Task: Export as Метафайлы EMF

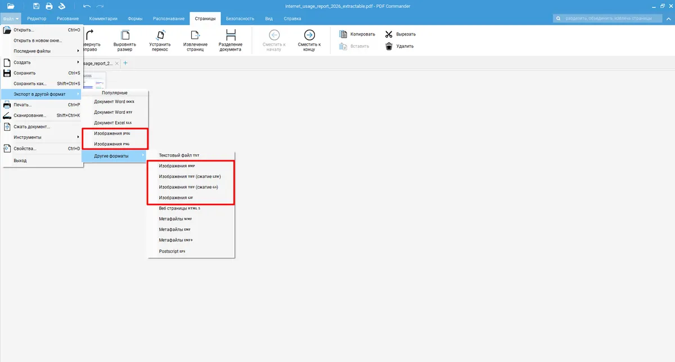Action: (x=191, y=230)
